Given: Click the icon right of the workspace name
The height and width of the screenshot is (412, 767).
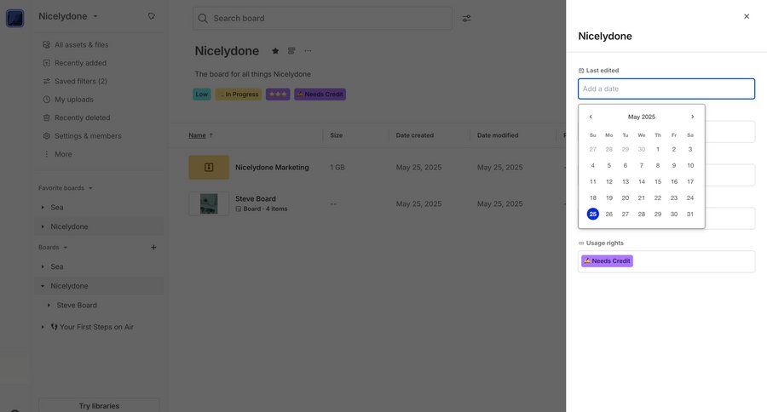Looking at the screenshot, I should coord(152,16).
